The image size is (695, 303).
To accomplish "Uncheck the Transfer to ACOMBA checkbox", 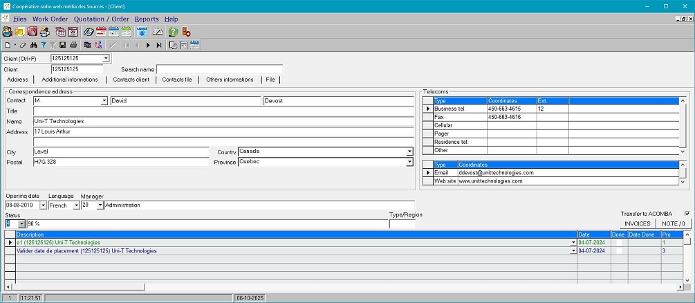I will coord(686,214).
